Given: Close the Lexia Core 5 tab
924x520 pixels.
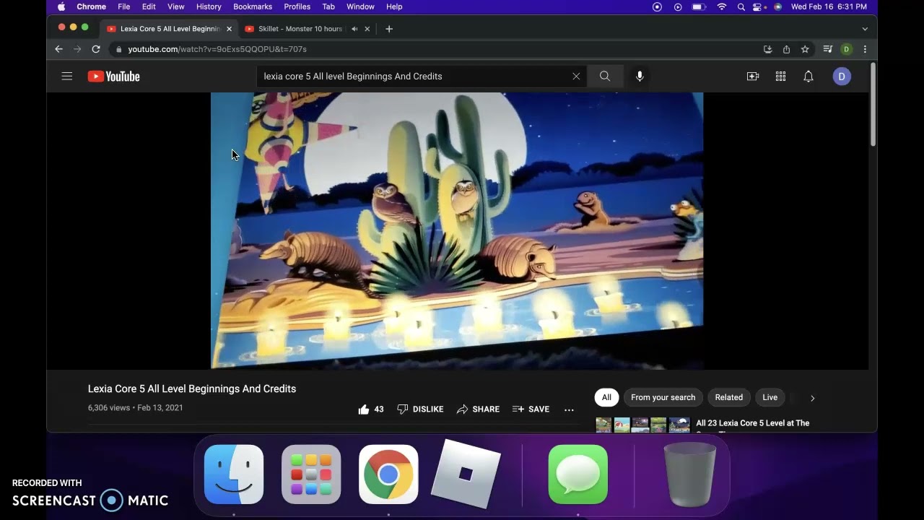Looking at the screenshot, I should (229, 29).
